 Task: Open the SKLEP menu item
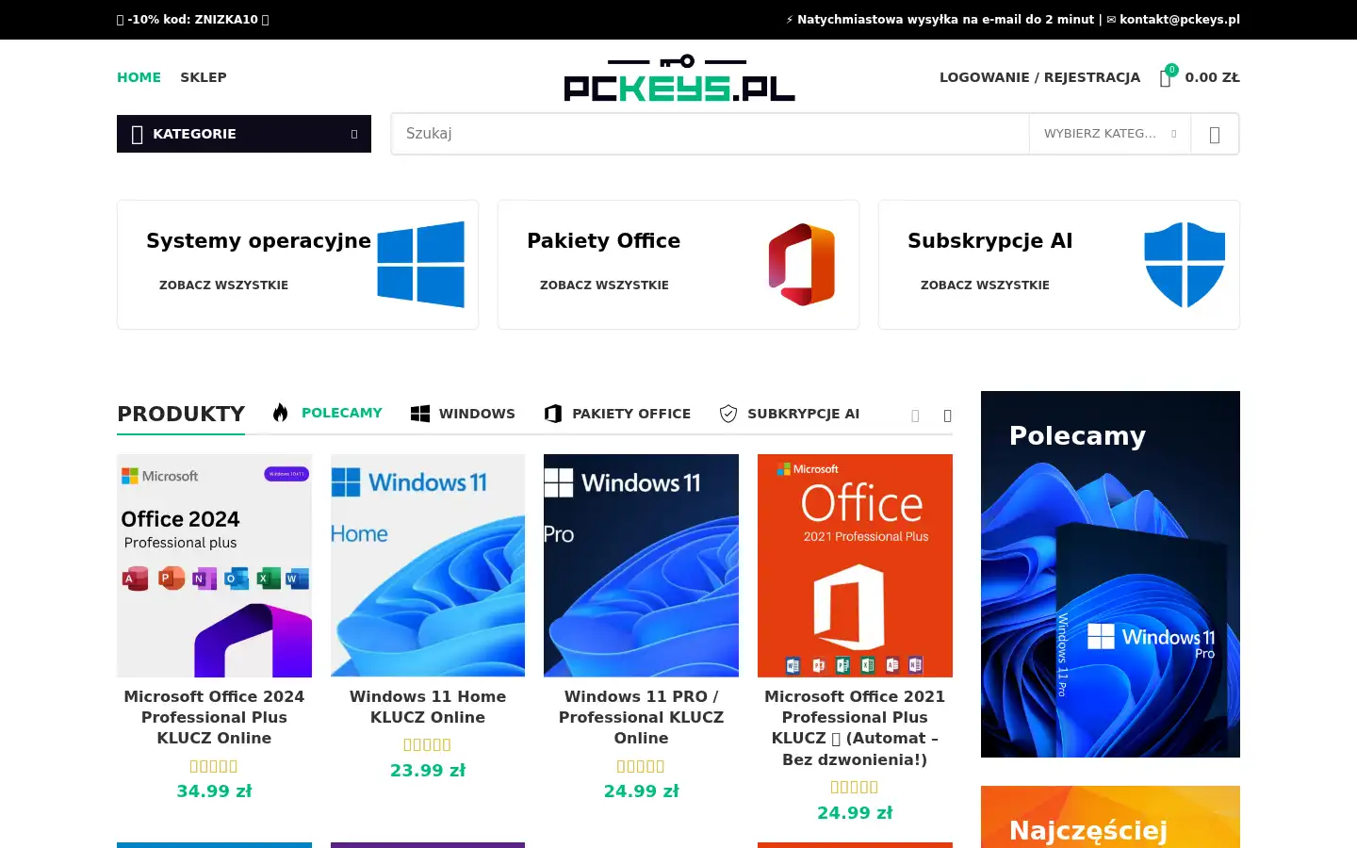coord(204,77)
